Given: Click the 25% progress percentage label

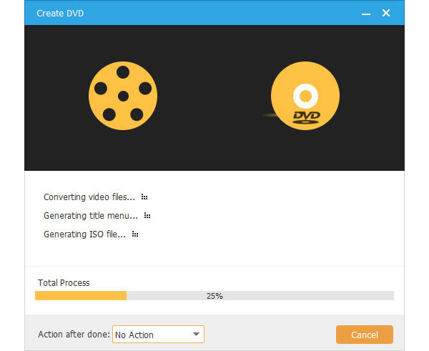Looking at the screenshot, I should [x=214, y=295].
